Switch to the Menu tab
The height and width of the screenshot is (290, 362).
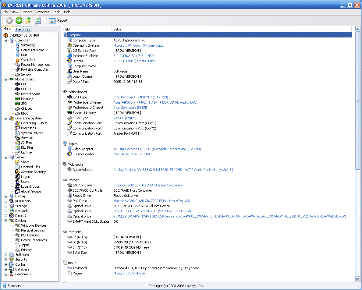[x=7, y=29]
